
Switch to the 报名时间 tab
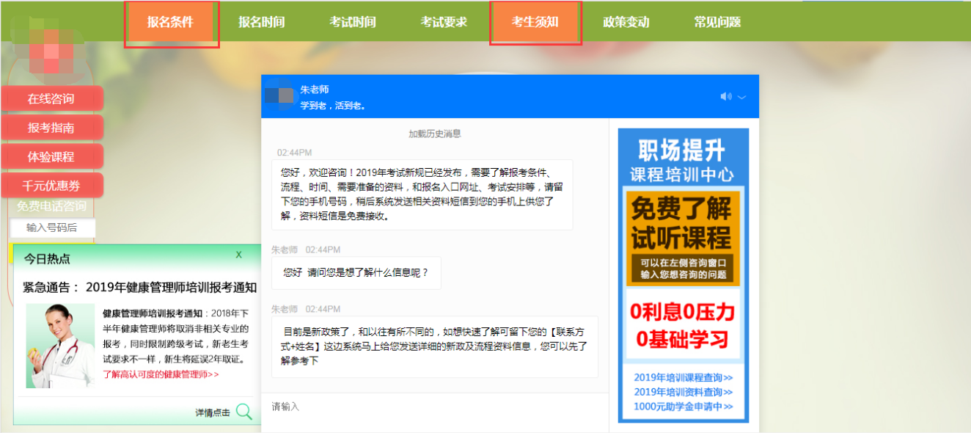click(261, 21)
